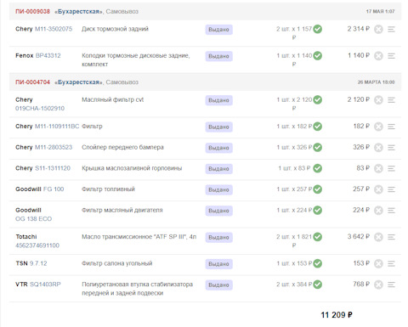Image resolution: width=408 pixels, height=327 pixels.
Task: Click green check mark in Диск тормозной задний row
Action: pos(318,29)
